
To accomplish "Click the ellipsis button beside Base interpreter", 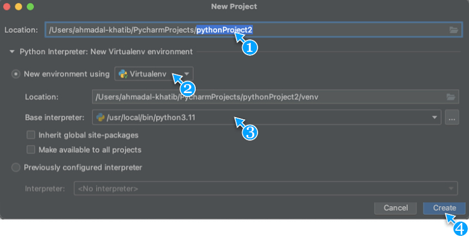I will (452, 118).
